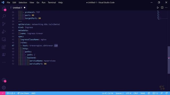Screen dimensions: 170x95
Task: Open More Actions menu in editor title
Action: pos(166,8)
